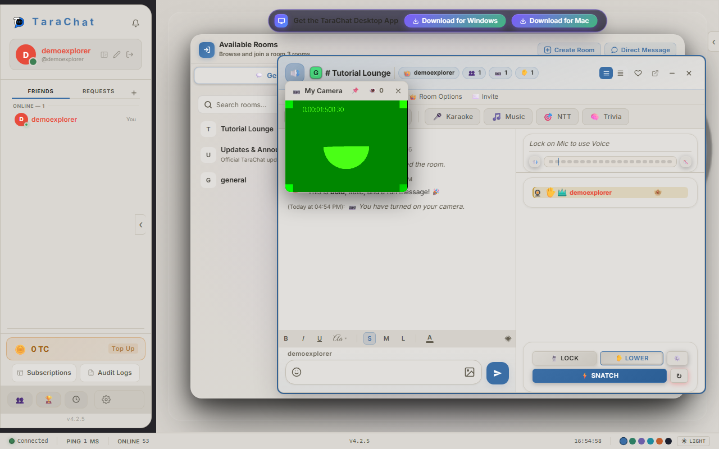Click the cameras count badge in room header

pyautogui.click(x=500, y=73)
